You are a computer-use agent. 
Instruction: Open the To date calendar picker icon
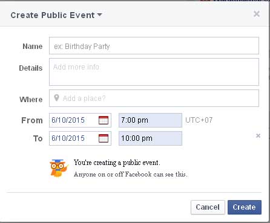tap(104, 138)
